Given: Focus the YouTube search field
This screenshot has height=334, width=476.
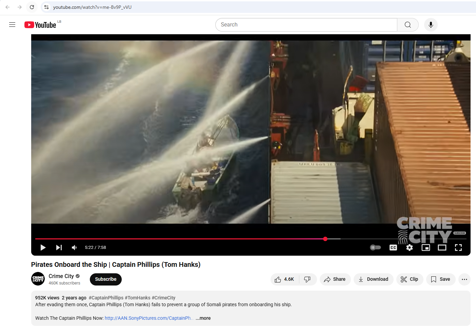Looking at the screenshot, I should pos(305,25).
